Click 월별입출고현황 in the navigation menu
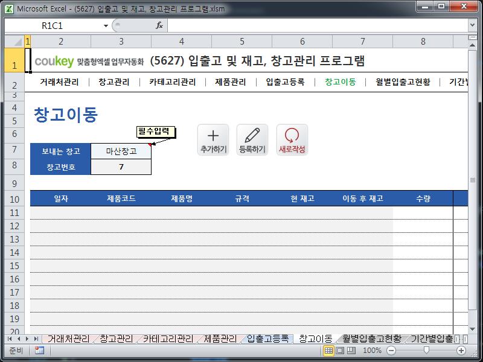The height and width of the screenshot is (362, 483). [x=403, y=82]
